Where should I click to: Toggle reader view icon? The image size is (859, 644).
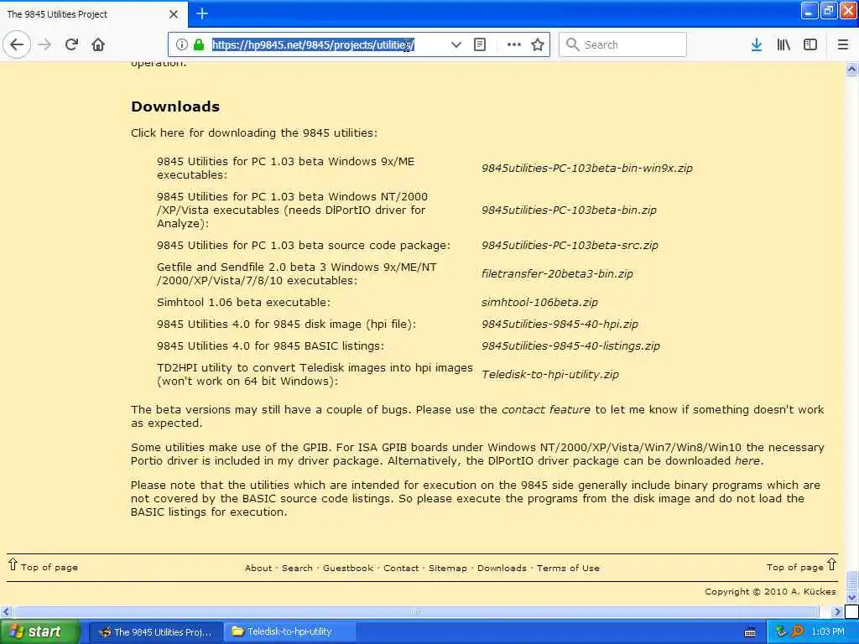(x=479, y=45)
